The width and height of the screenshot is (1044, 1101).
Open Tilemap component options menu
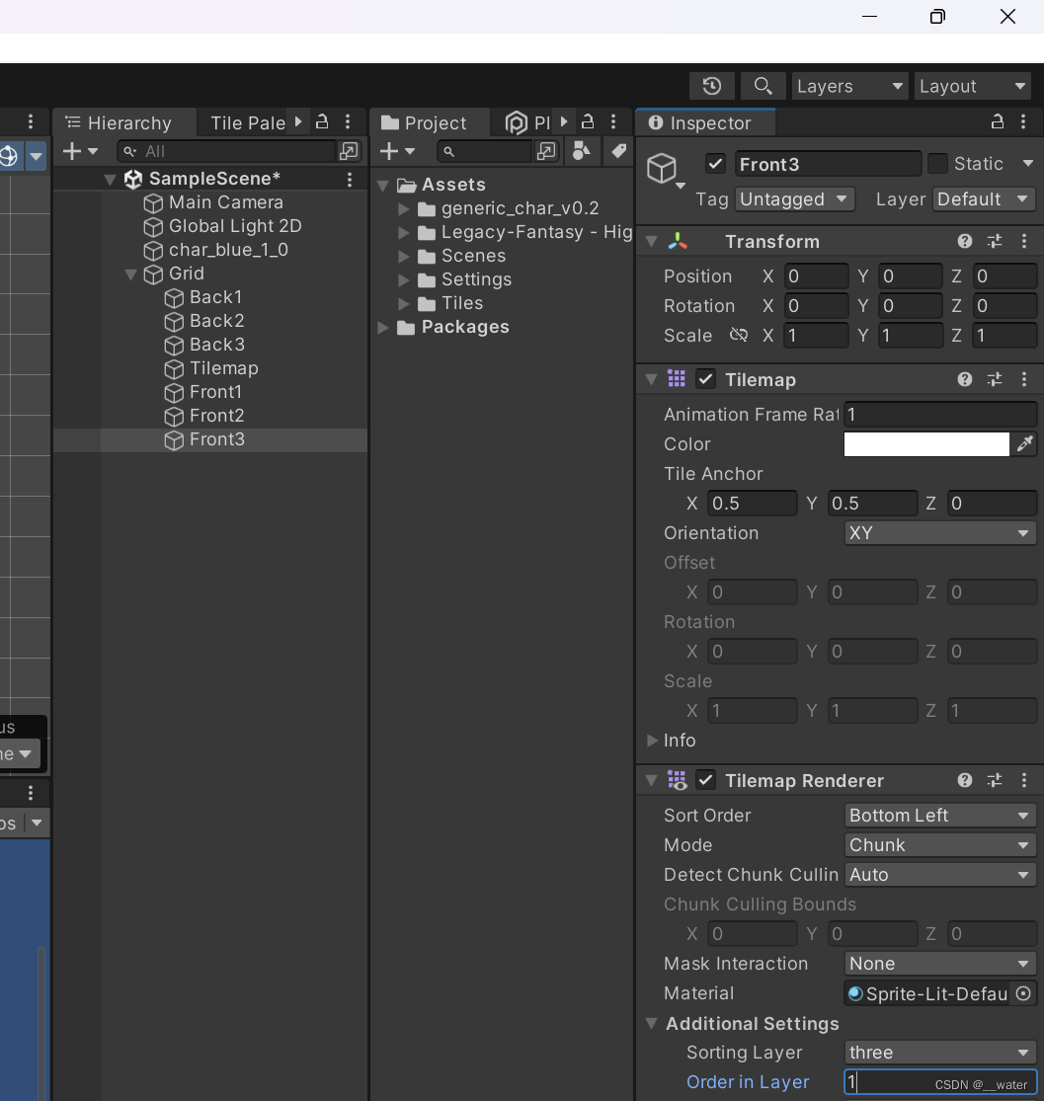coord(1024,380)
